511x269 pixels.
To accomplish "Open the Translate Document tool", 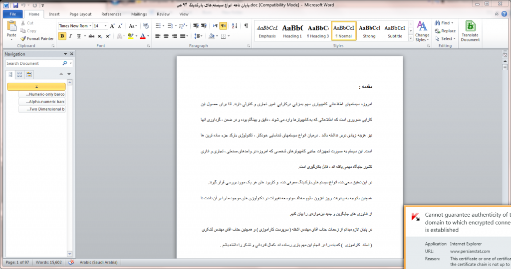I will pos(470,31).
